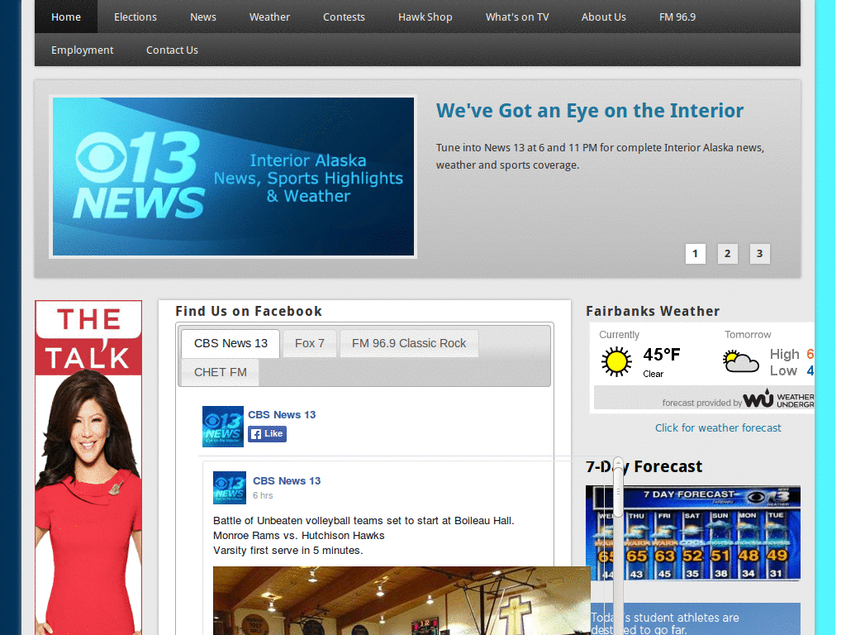Switch to the CHET FM tab
The width and height of the screenshot is (846, 635).
tap(220, 373)
